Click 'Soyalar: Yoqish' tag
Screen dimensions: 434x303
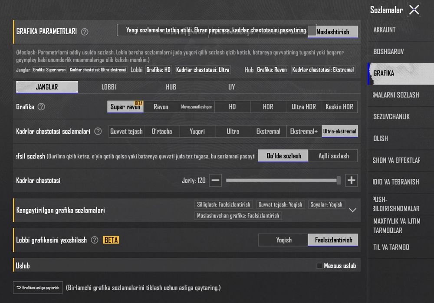326,205
